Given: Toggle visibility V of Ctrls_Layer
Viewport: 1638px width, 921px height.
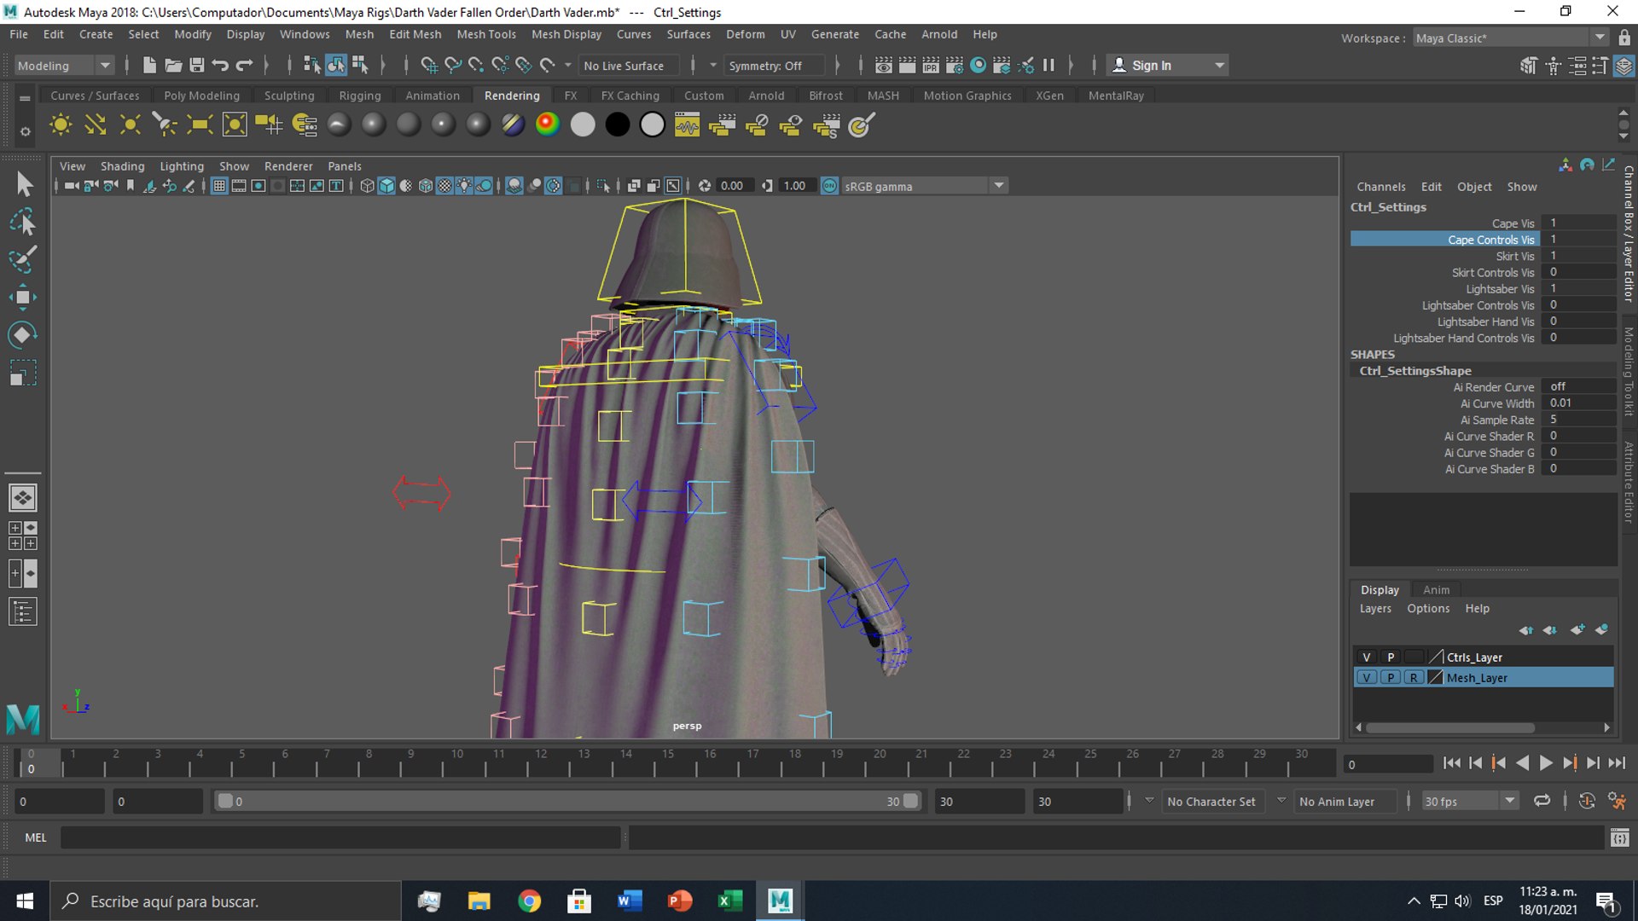Looking at the screenshot, I should click(1367, 657).
